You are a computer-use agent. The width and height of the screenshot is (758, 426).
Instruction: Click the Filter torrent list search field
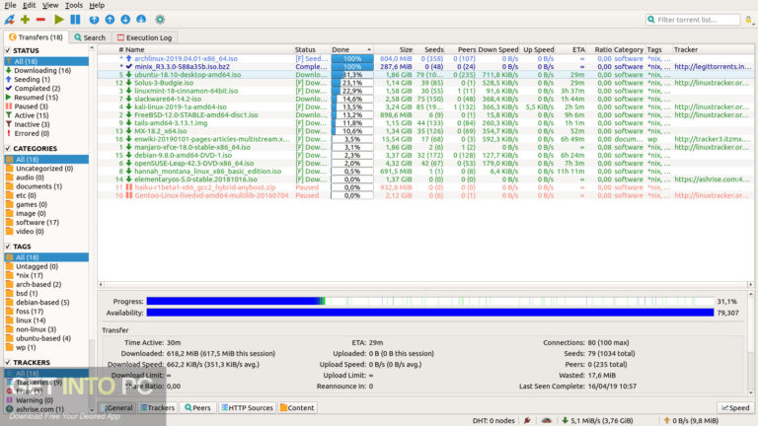click(x=703, y=20)
